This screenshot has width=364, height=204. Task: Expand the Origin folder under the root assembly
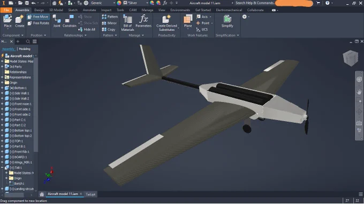point(2,83)
